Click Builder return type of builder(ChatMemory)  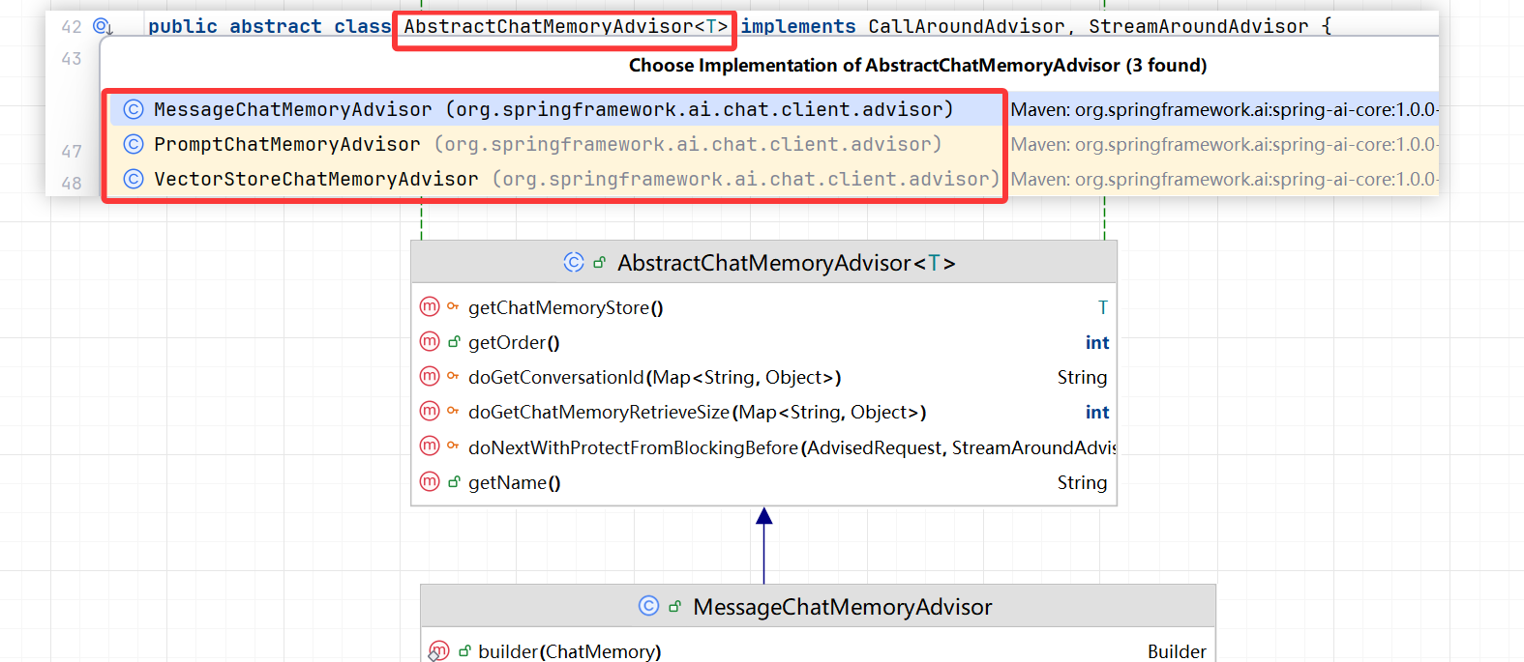tap(1177, 651)
